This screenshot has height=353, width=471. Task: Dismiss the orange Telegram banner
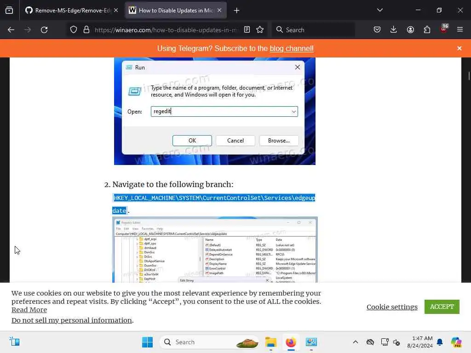[460, 48]
